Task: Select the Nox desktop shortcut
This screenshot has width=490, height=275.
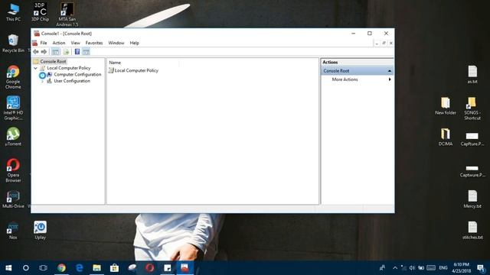Action: click(13, 231)
